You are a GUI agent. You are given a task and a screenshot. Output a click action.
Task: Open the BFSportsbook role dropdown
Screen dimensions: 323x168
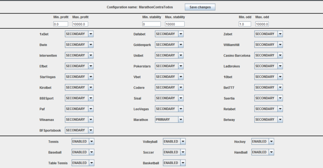[x=79, y=130]
